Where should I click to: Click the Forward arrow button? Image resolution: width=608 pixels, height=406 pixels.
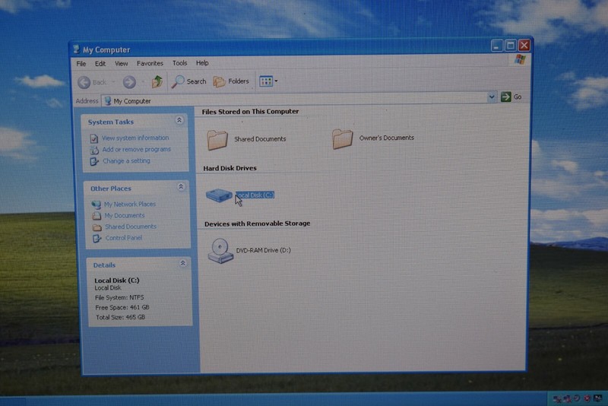click(129, 82)
